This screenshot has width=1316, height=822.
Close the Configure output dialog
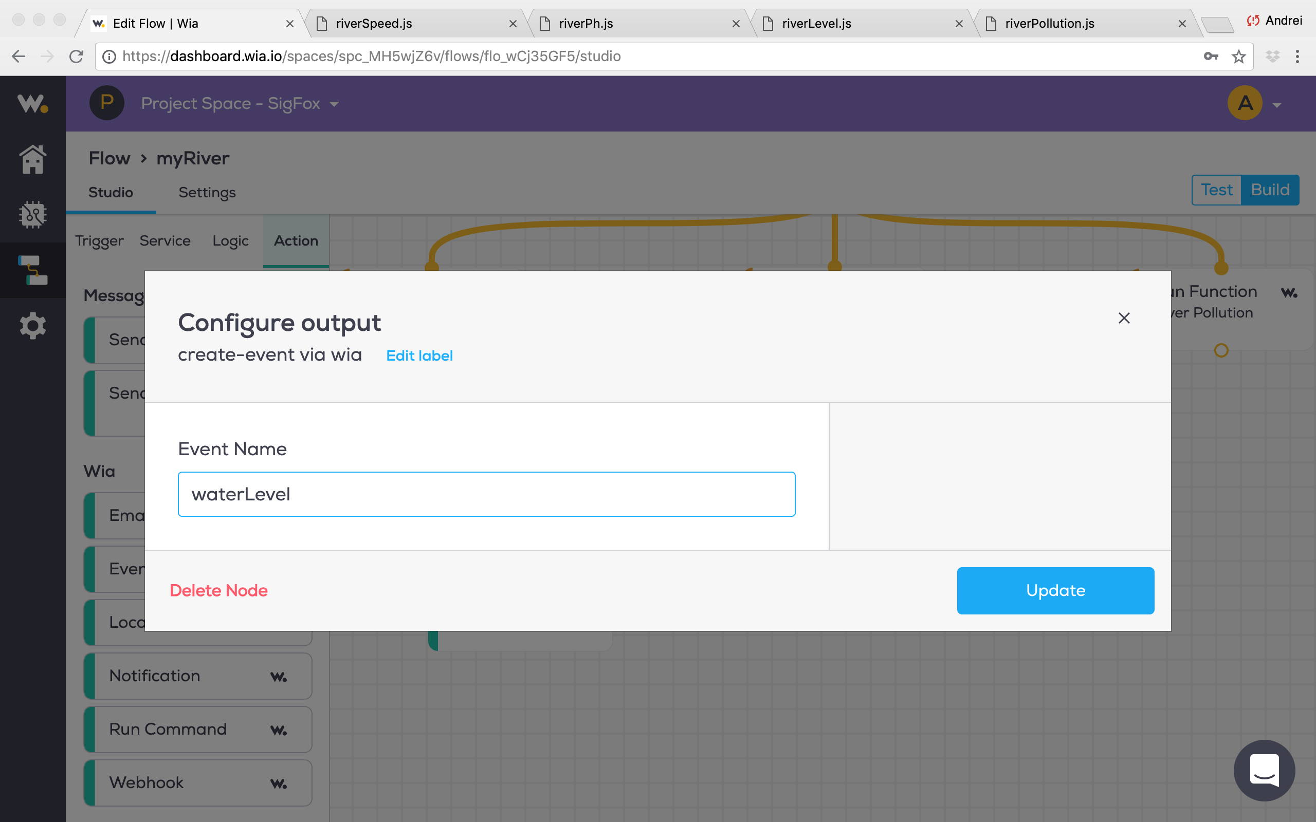pos(1124,318)
